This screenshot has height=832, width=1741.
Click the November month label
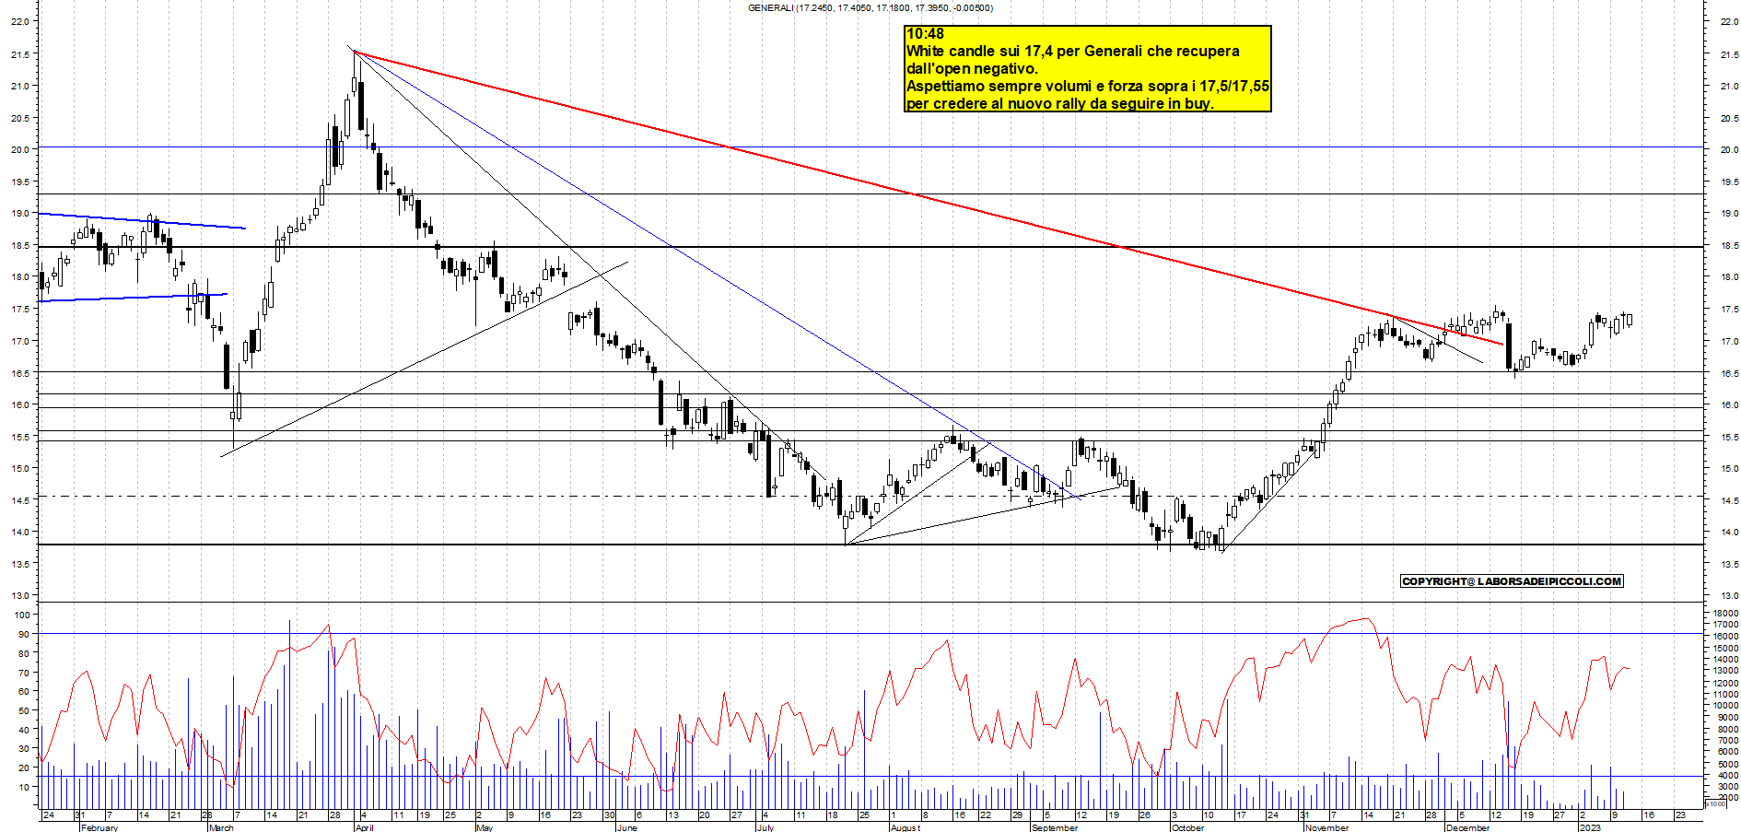(1327, 827)
